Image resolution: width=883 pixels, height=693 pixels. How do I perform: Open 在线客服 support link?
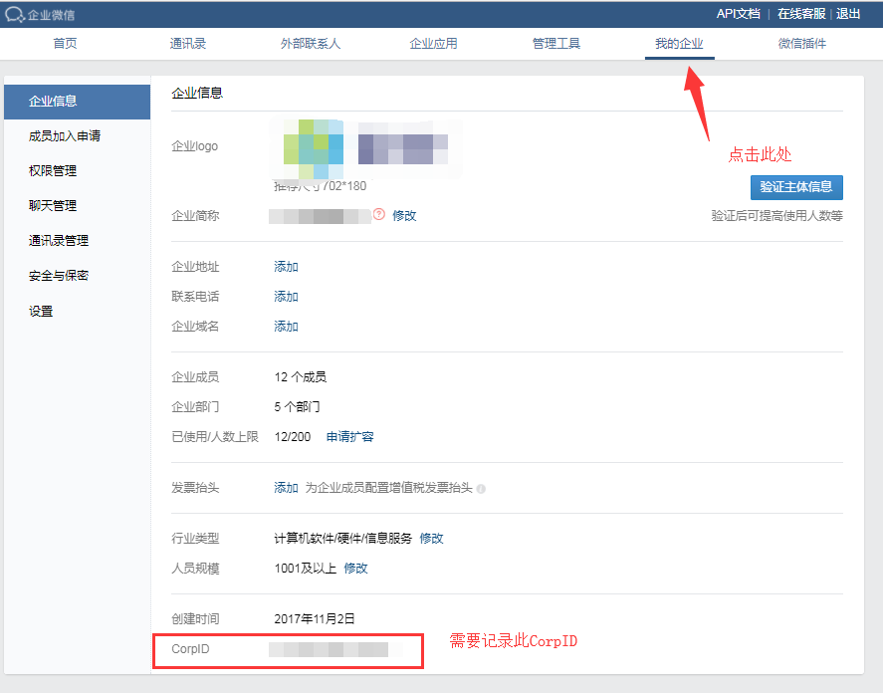coord(801,14)
